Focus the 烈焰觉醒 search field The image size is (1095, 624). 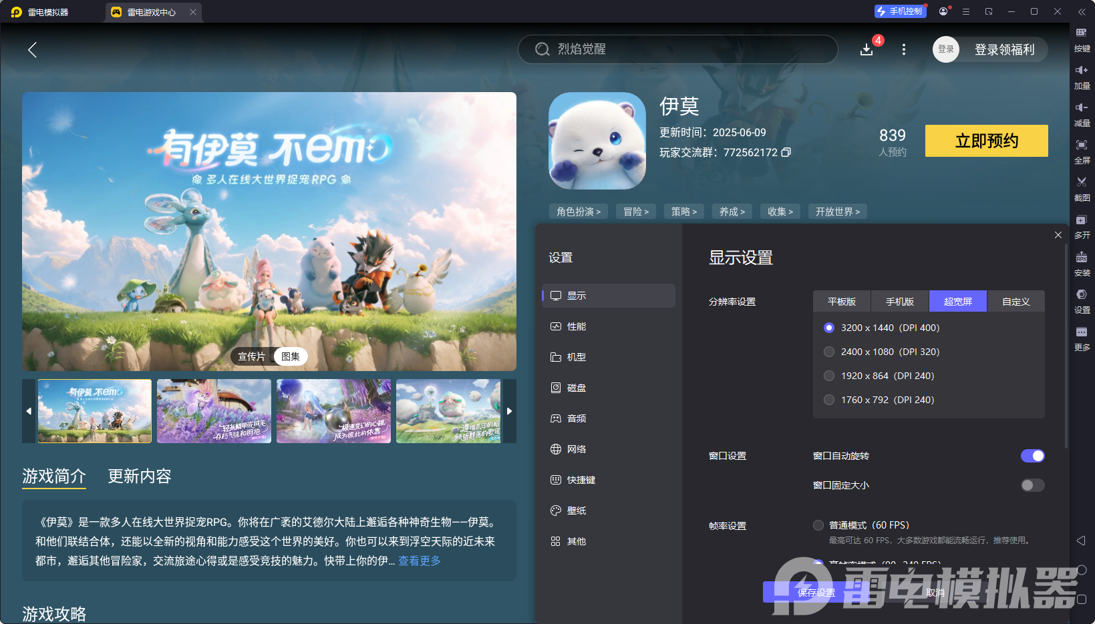(x=677, y=49)
